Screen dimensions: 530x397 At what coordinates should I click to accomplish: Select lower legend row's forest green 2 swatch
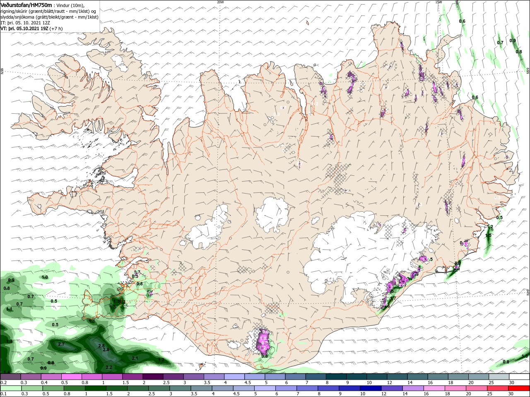coord(137,388)
